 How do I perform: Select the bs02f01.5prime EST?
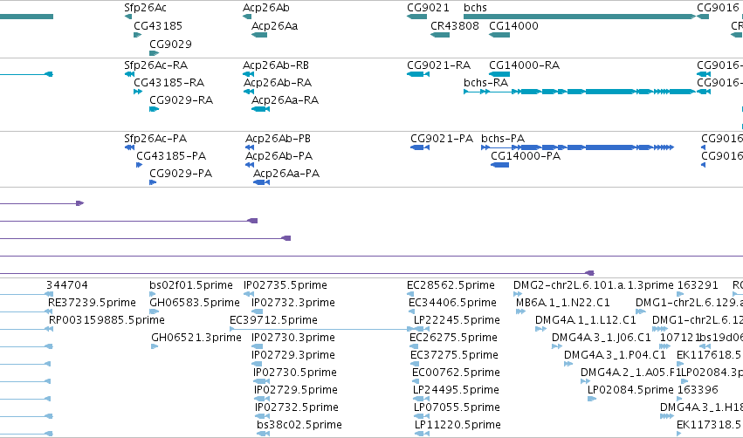pos(153,293)
